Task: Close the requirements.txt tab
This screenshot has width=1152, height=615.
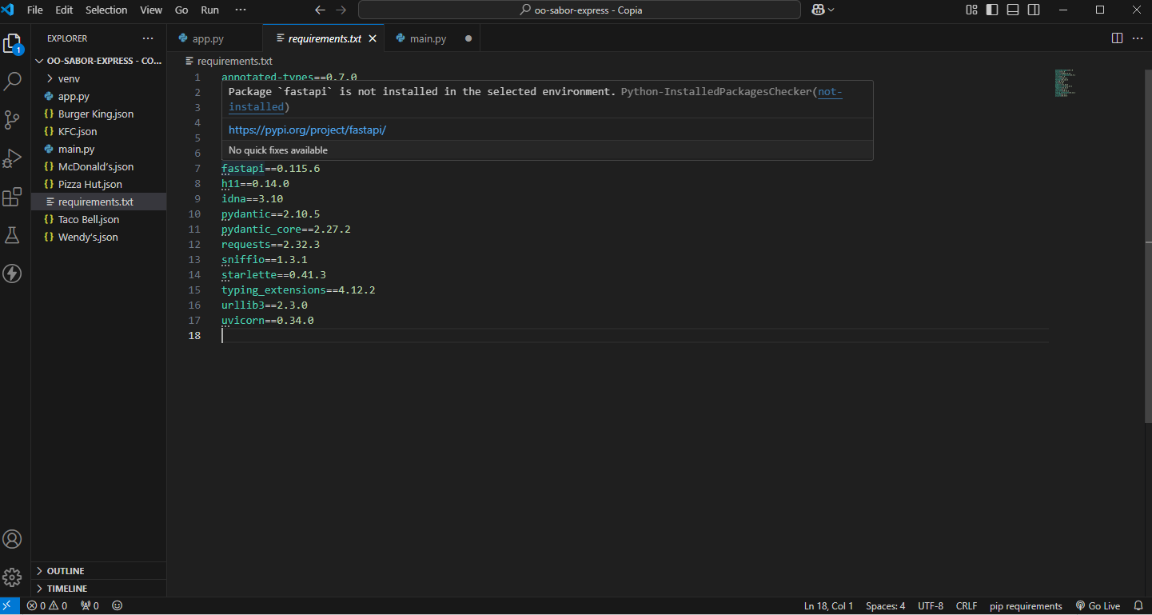Action: tap(372, 38)
